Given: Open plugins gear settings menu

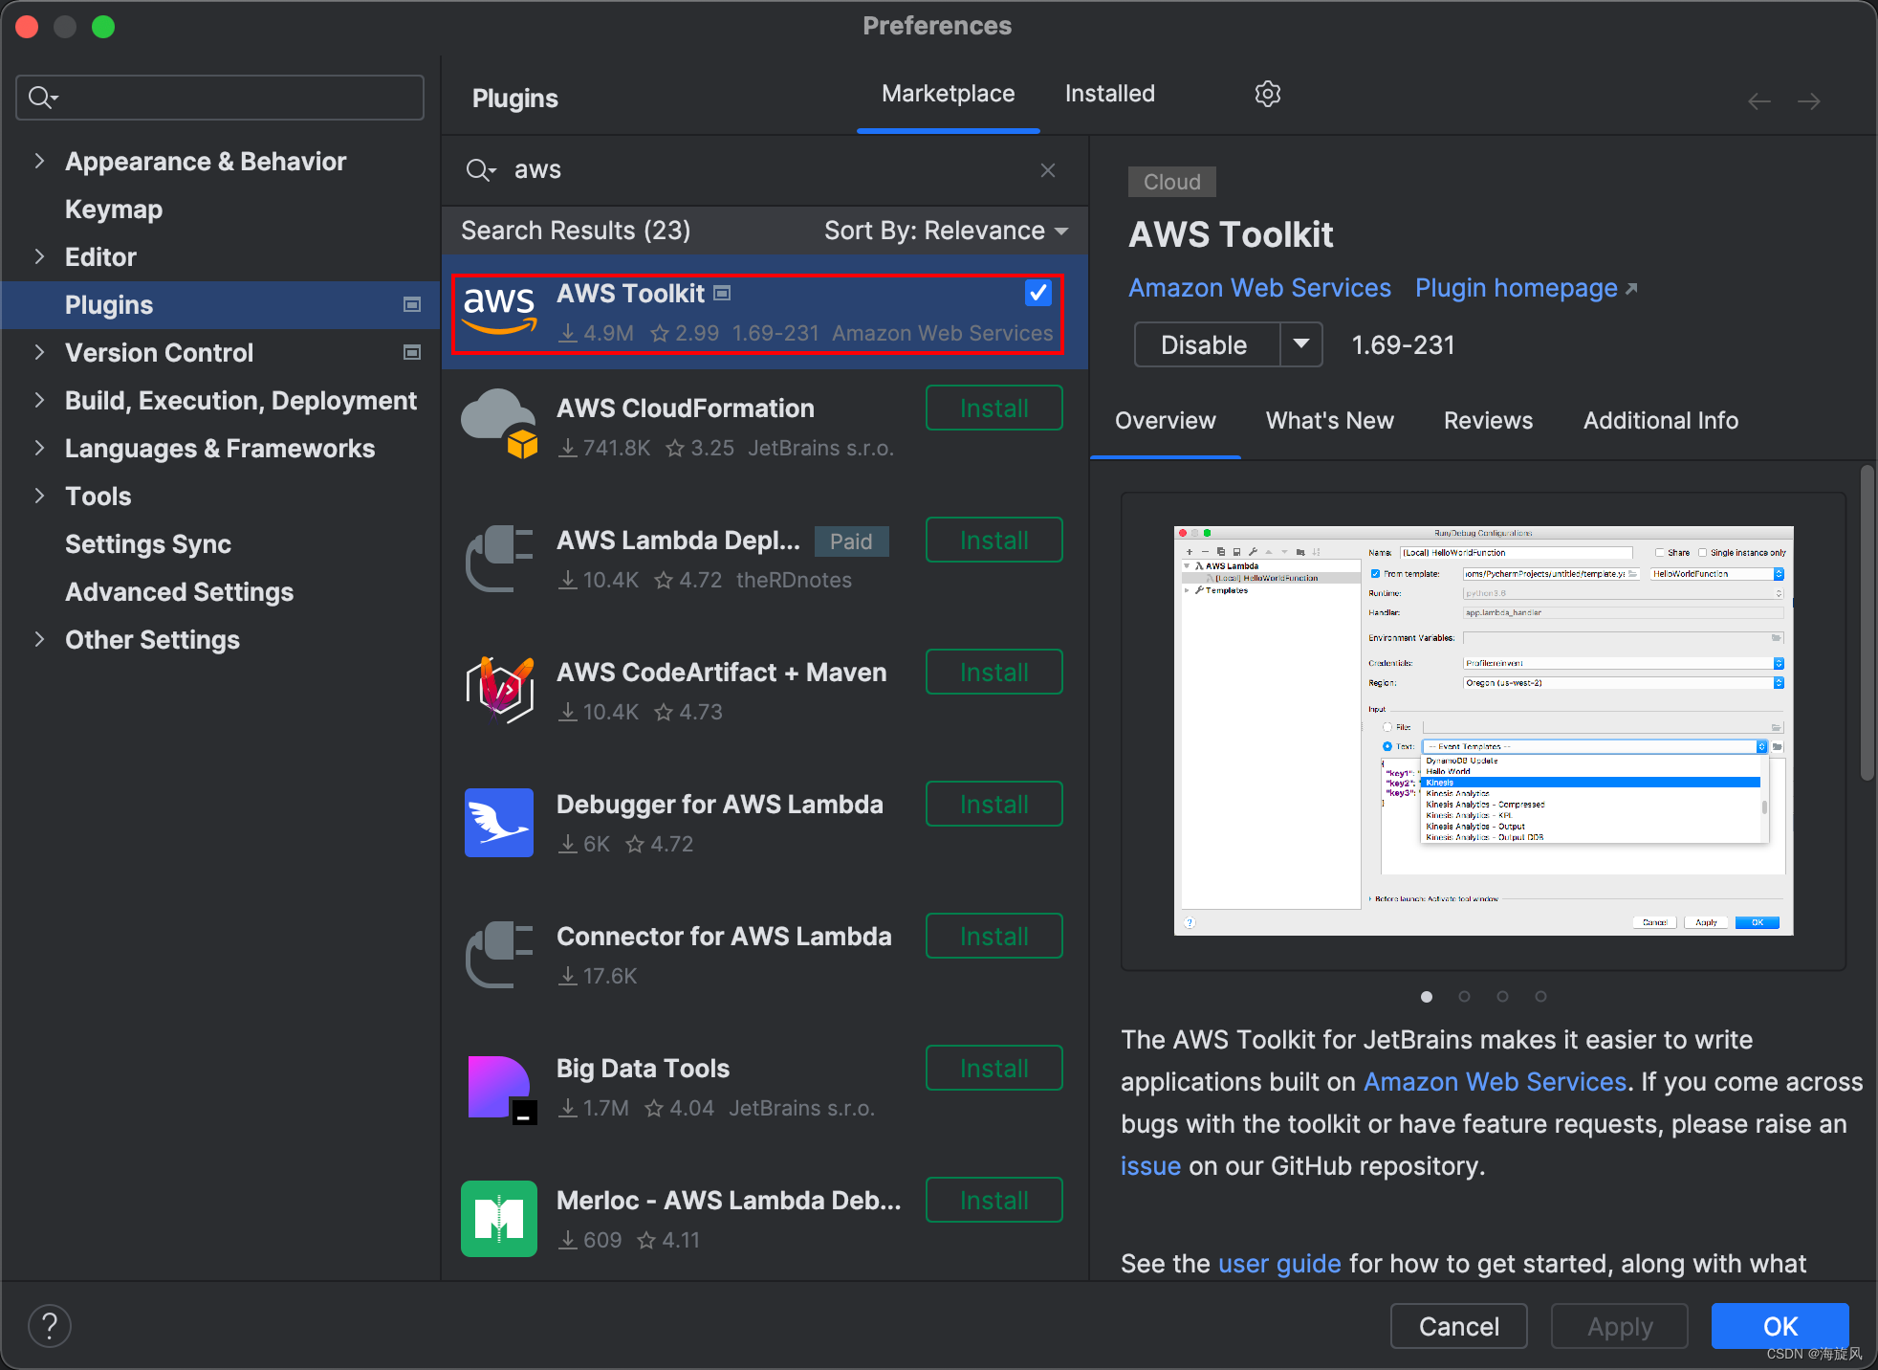Looking at the screenshot, I should [x=1267, y=94].
